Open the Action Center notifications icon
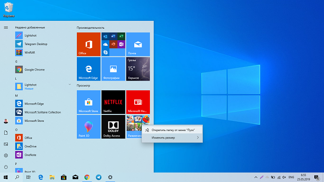 (x=317, y=177)
